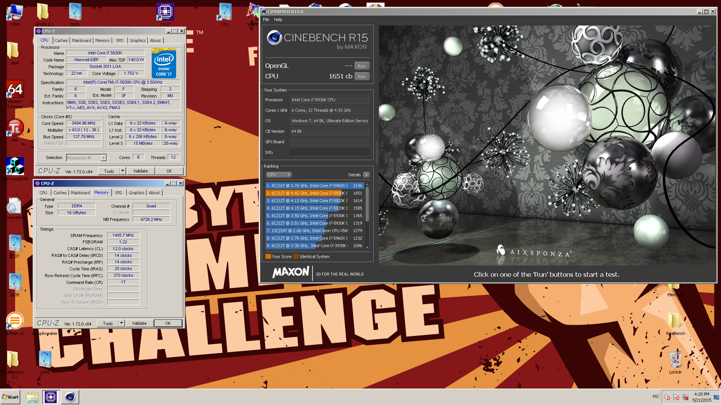Viewport: 721px width, 405px height.
Task: Open the desk folder icon
Action: point(14,53)
